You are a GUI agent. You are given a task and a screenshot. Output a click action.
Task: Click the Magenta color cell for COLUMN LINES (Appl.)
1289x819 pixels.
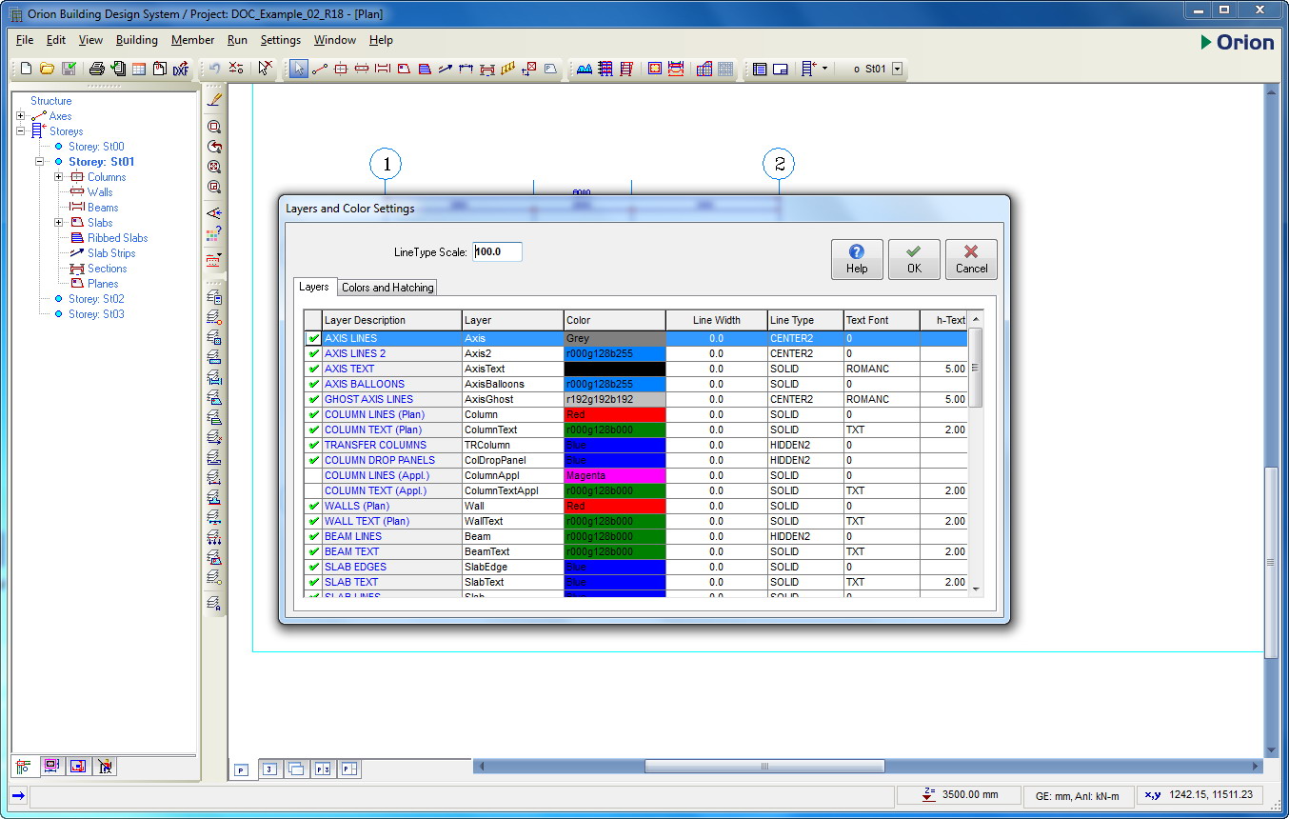coord(615,475)
